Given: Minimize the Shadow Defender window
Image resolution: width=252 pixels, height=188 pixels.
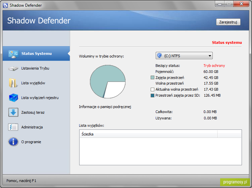Looking at the screenshot, I should coord(220,4).
